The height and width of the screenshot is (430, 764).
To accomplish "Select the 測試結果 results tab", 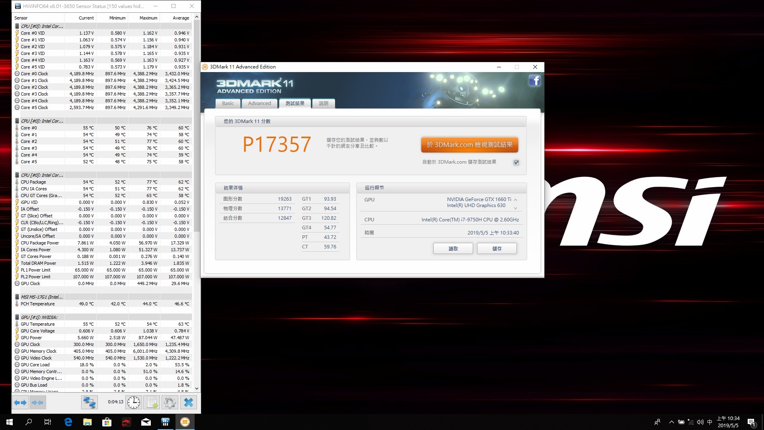I will (x=295, y=103).
